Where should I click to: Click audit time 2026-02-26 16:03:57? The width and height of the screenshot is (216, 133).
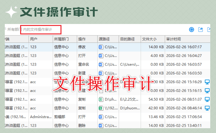(184, 65)
